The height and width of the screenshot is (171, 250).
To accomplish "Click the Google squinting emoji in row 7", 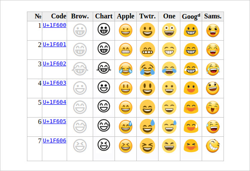I will pos(191,146).
